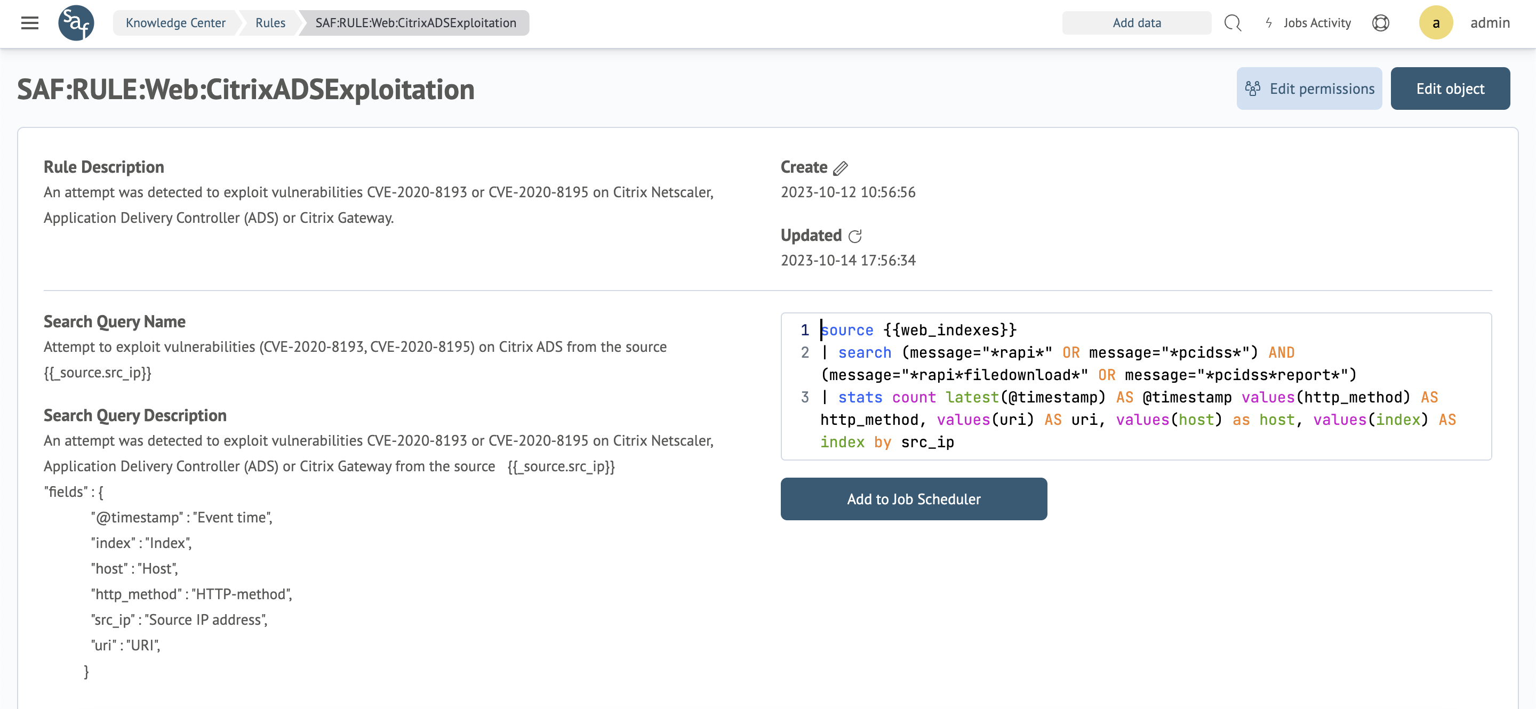Open the help lifebuoy icon
The image size is (1536, 709).
[x=1380, y=22]
